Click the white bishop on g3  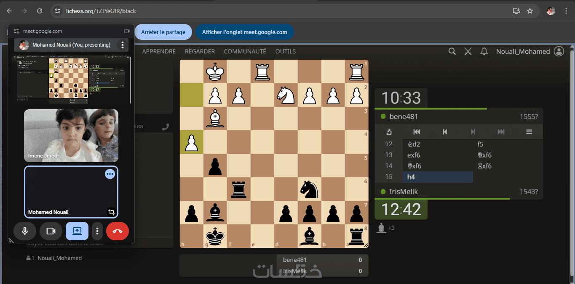(x=215, y=118)
